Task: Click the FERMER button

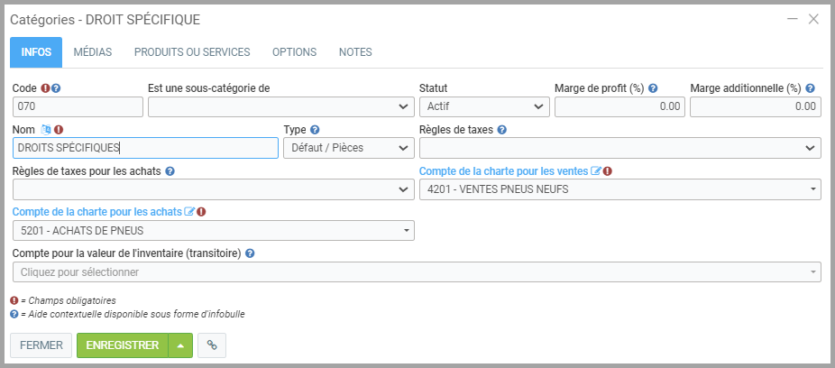Action: pyautogui.click(x=41, y=345)
